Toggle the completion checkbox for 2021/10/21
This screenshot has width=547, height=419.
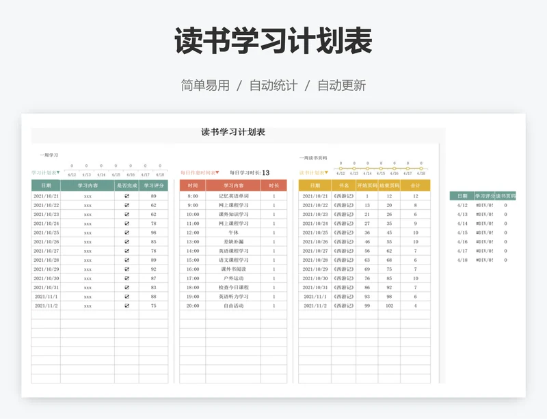126,196
